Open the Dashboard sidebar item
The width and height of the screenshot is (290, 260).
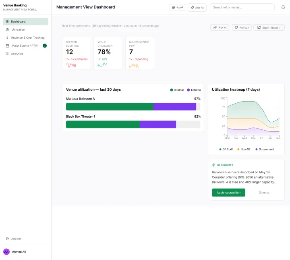26,21
